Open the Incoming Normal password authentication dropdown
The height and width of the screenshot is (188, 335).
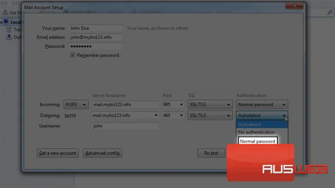[x=262, y=105]
